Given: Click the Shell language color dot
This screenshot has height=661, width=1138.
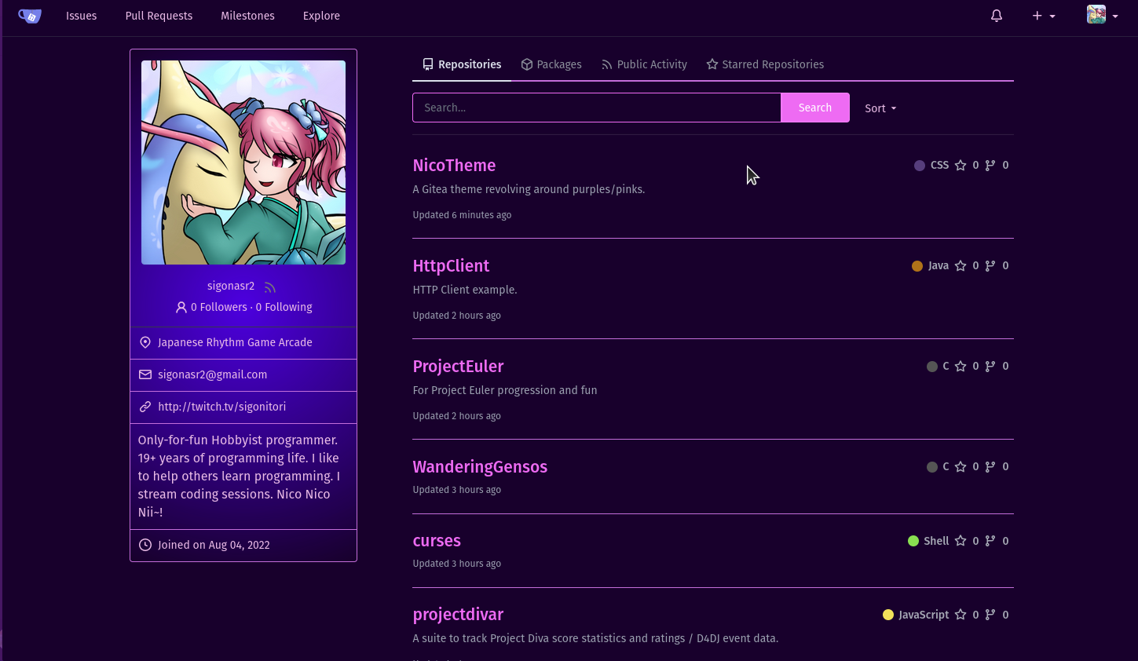Looking at the screenshot, I should pos(913,541).
